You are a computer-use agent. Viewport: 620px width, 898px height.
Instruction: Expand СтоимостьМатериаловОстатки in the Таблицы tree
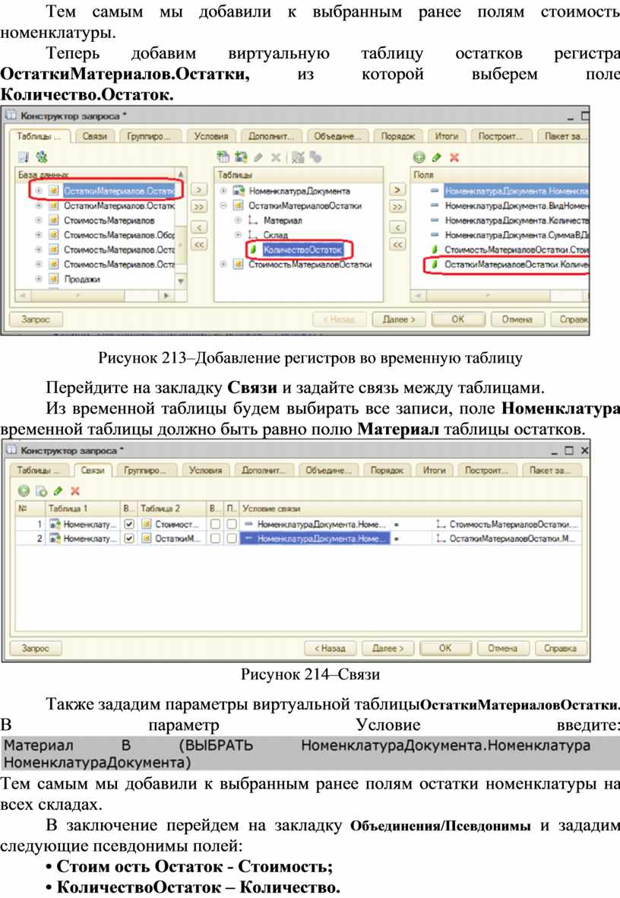pos(223,264)
